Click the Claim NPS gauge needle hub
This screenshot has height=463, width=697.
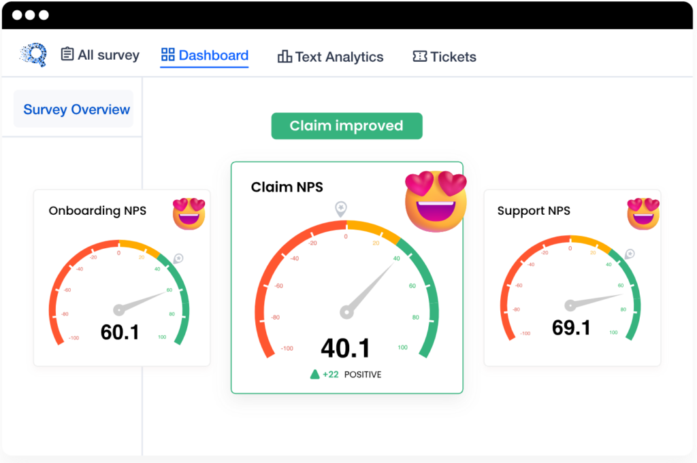click(x=346, y=312)
